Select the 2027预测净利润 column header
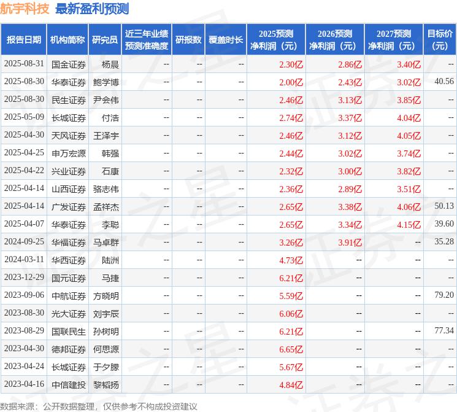This screenshot has width=457, height=412. pyautogui.click(x=393, y=40)
